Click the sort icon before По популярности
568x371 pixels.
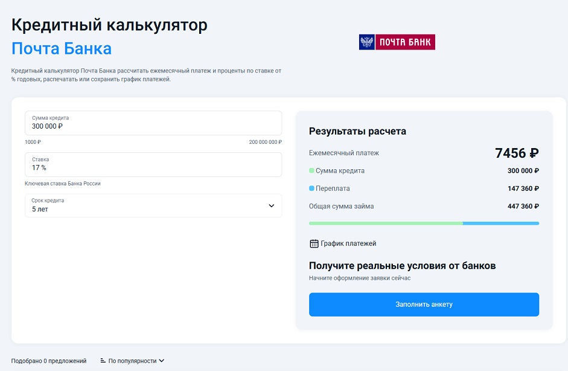coord(103,361)
